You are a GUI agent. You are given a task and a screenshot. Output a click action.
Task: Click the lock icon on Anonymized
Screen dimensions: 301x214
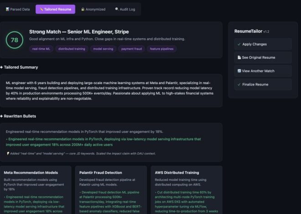(x=83, y=9)
